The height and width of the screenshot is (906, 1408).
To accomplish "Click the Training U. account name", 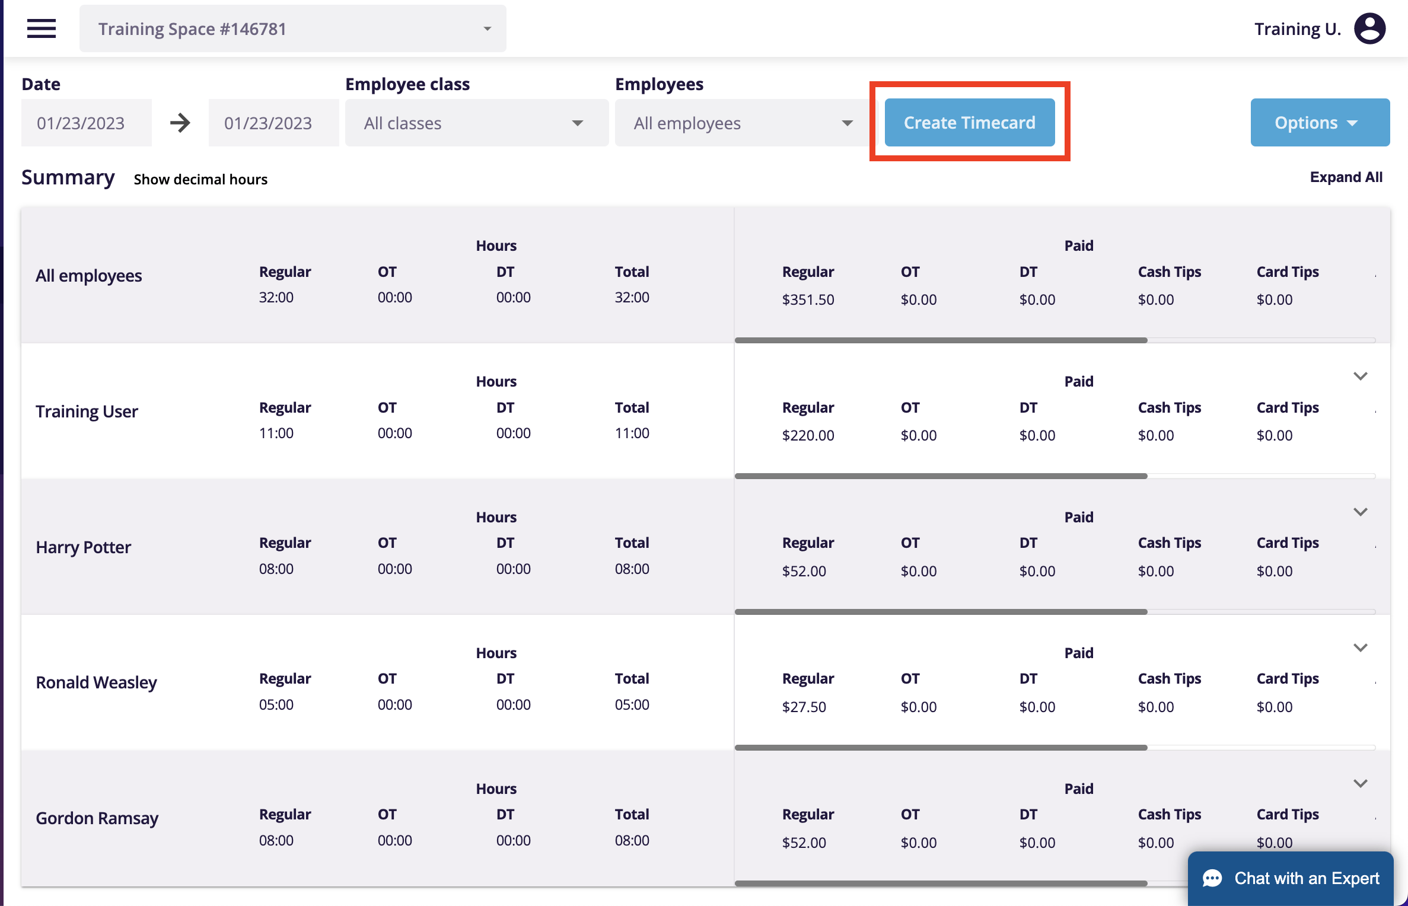I will coord(1297,28).
